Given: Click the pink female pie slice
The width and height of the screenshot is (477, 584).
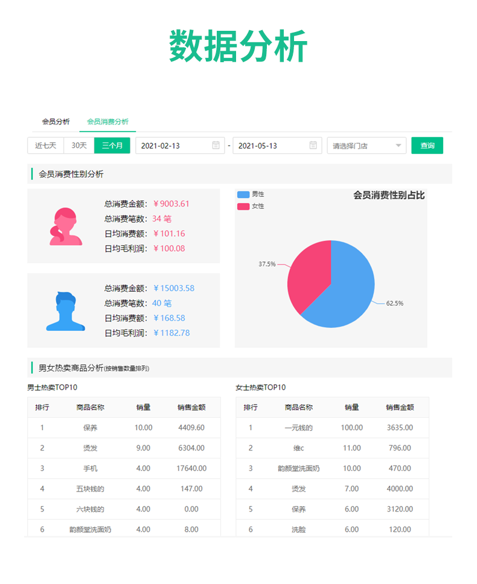Looking at the screenshot, I should (308, 272).
